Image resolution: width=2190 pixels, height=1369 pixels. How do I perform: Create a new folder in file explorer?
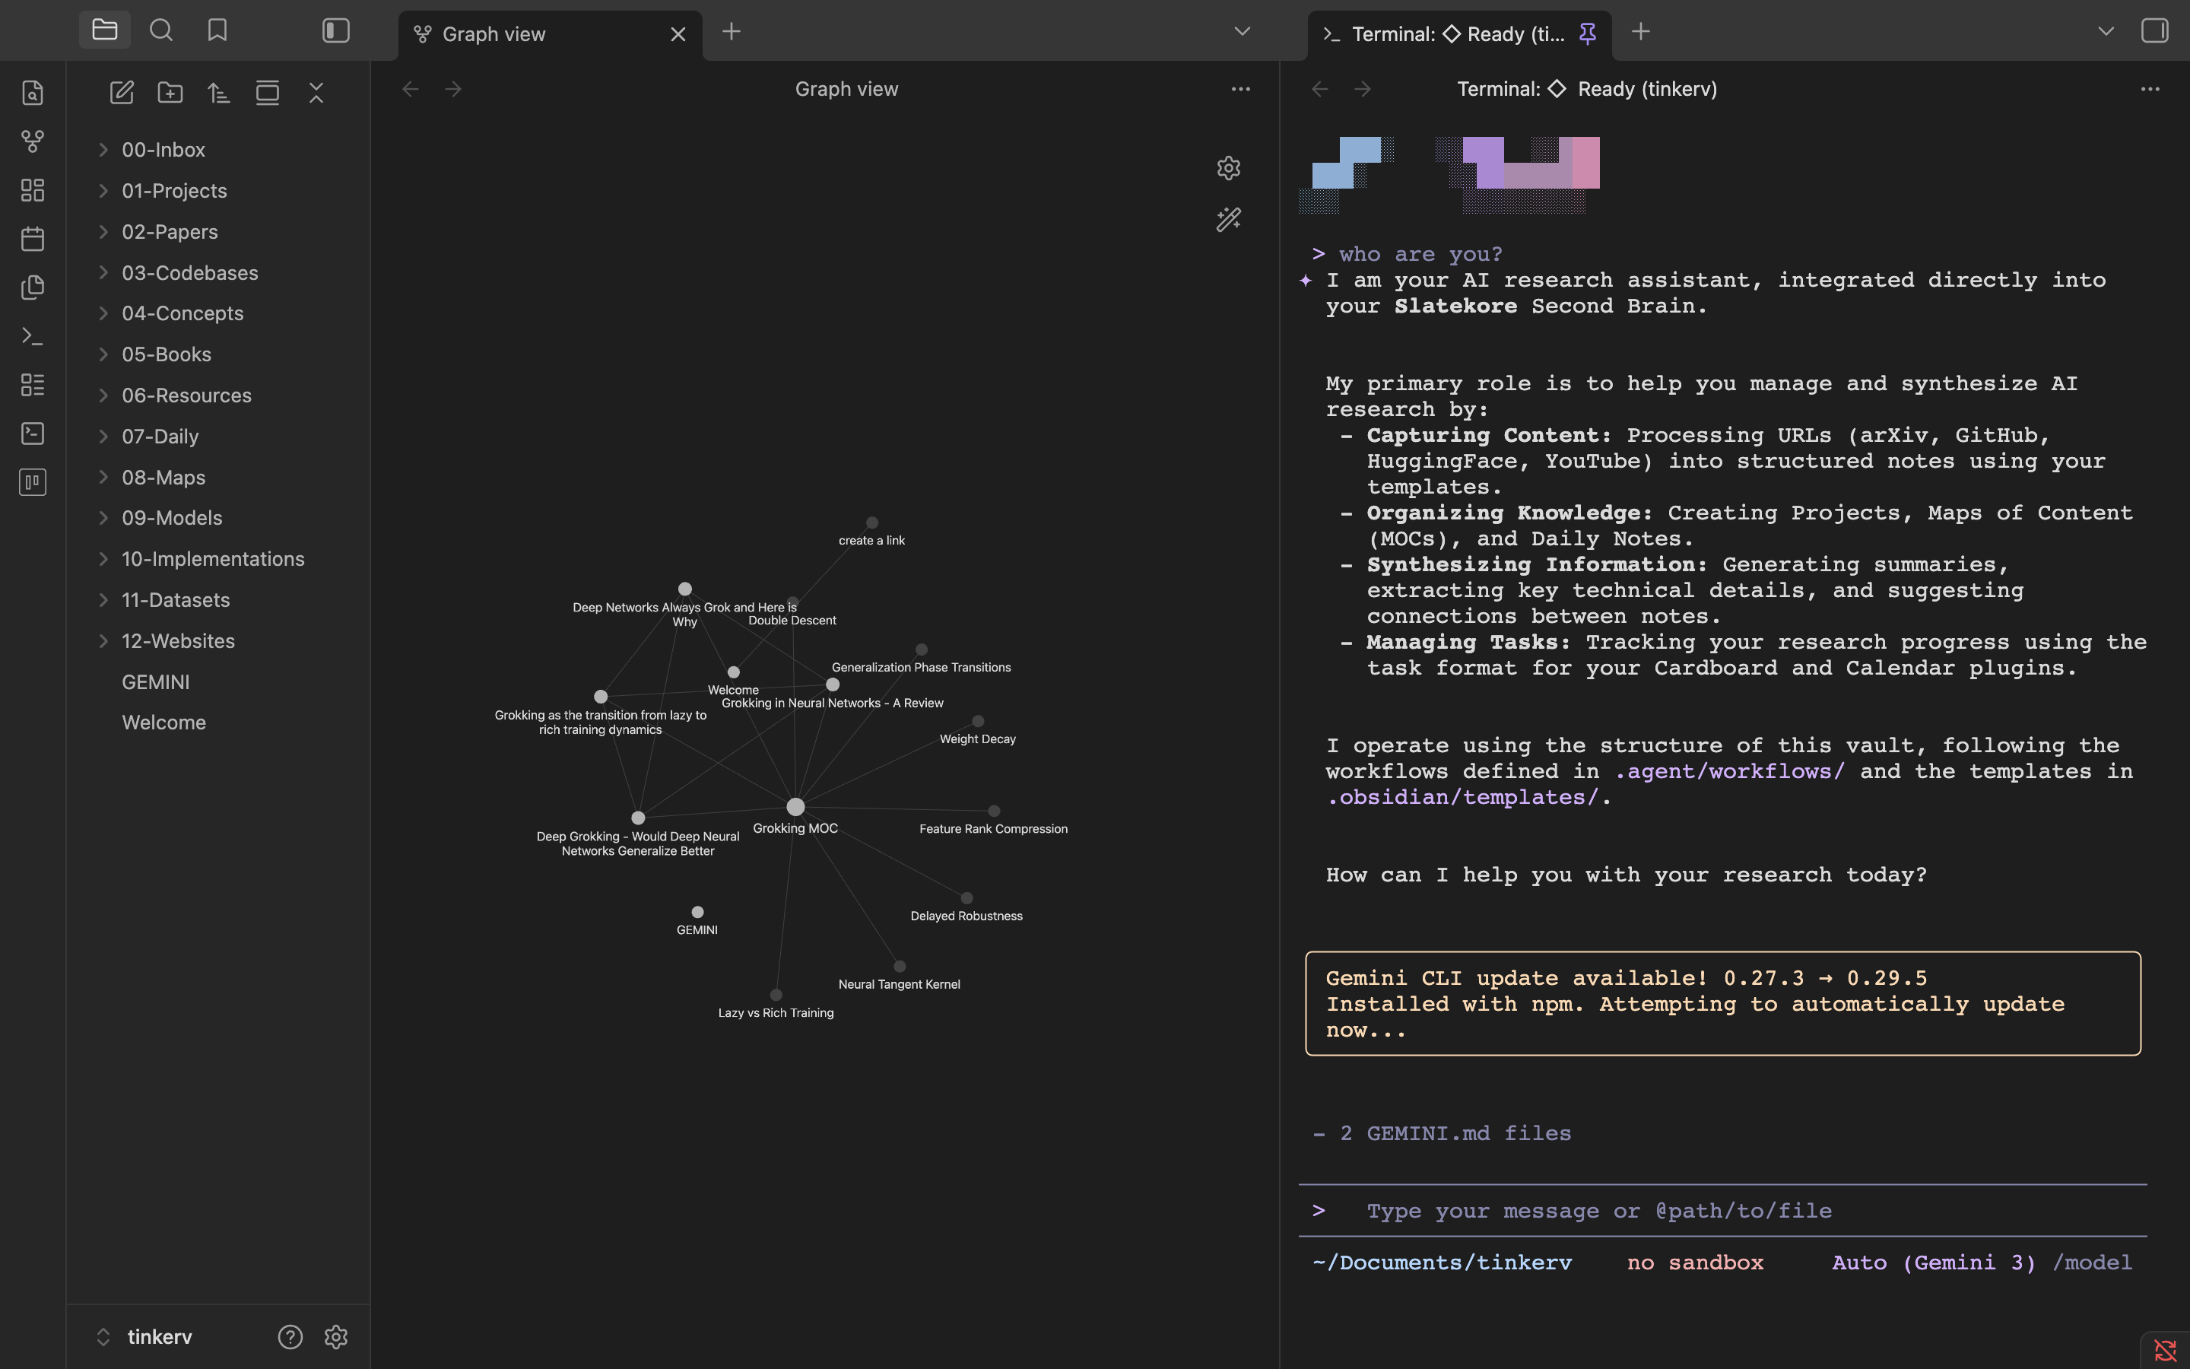pyautogui.click(x=170, y=92)
